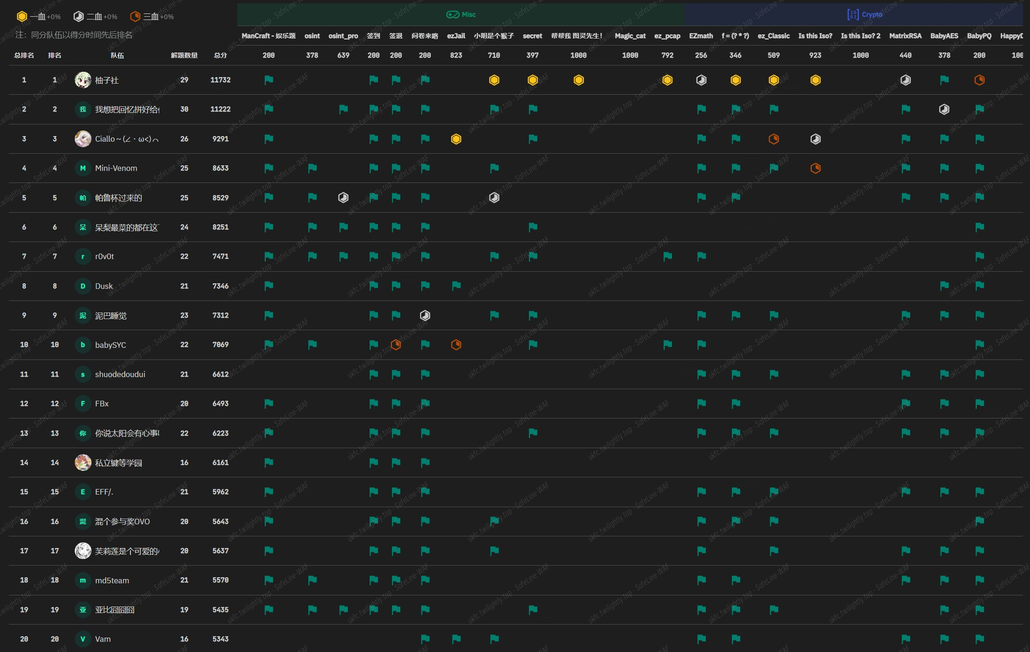Click r0v0t's green flag under ez_pcap
The height and width of the screenshot is (652, 1030).
coord(667,256)
